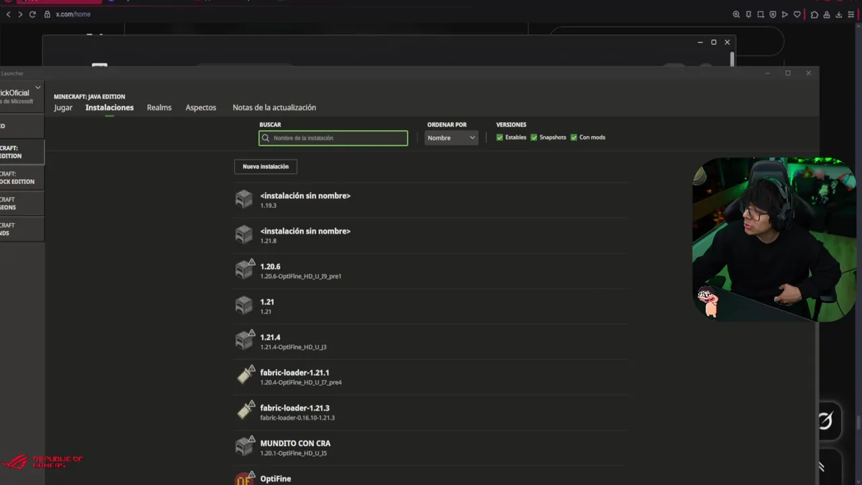Image resolution: width=862 pixels, height=485 pixels.
Task: Click the play-arrow icon in browser toolbar
Action: [785, 14]
